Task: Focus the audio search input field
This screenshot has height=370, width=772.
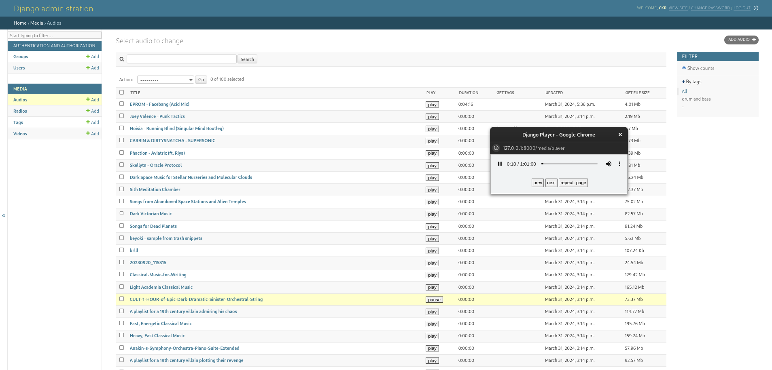Action: coord(182,59)
